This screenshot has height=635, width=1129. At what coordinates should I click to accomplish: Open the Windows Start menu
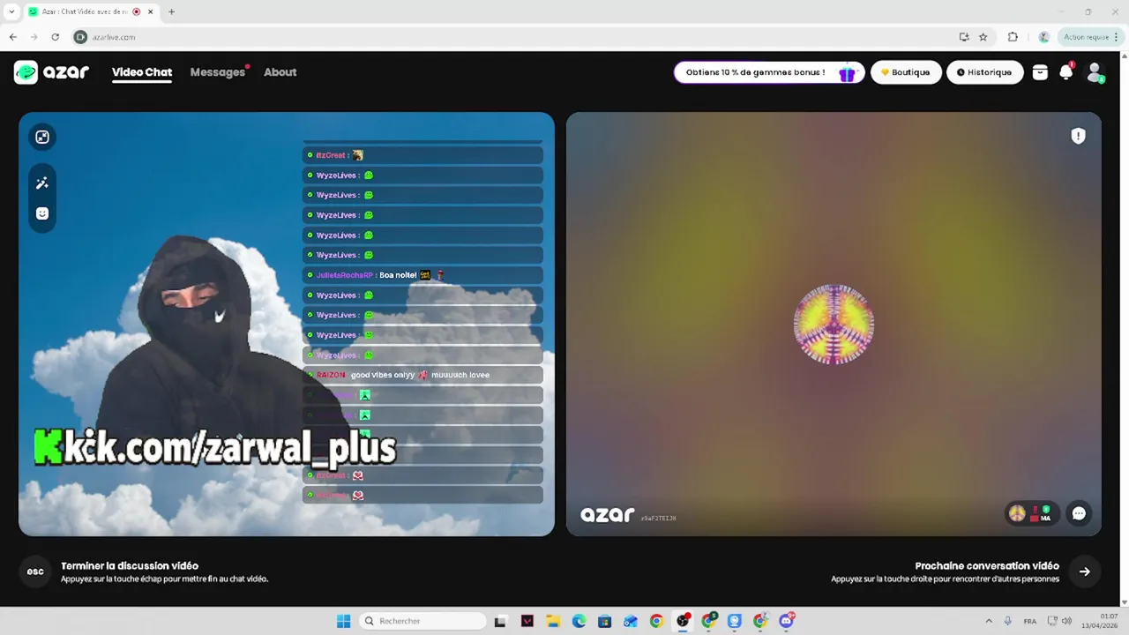pyautogui.click(x=343, y=621)
